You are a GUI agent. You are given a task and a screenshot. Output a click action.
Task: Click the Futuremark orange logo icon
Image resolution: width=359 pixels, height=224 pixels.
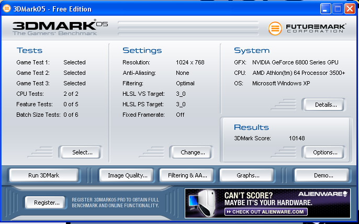coord(275,28)
